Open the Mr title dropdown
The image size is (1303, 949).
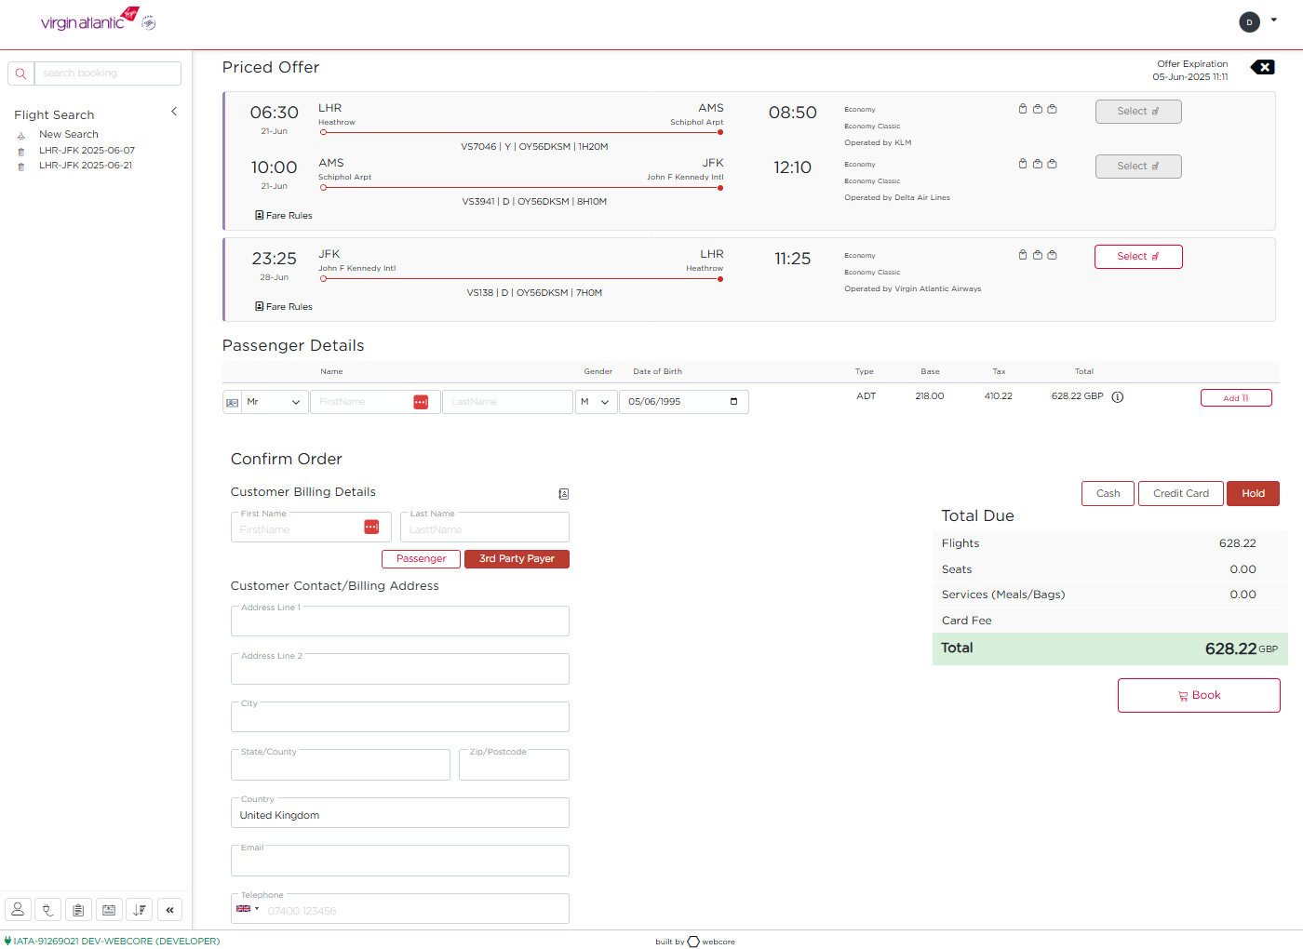[275, 402]
